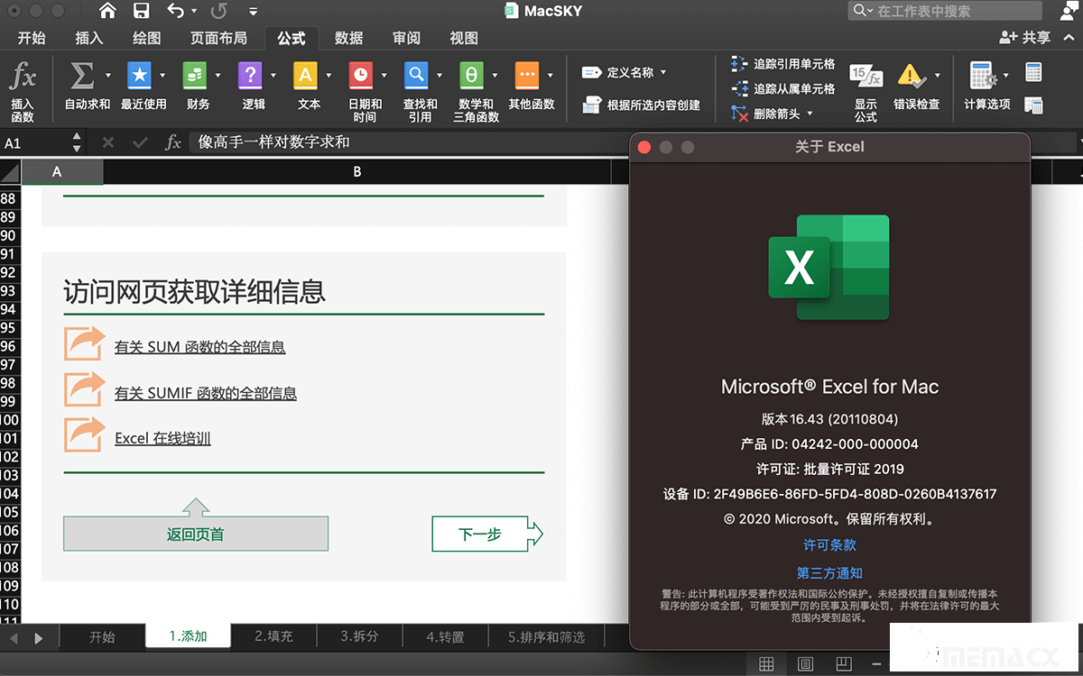
Task: Click the Show Formulas icon
Action: (x=865, y=78)
